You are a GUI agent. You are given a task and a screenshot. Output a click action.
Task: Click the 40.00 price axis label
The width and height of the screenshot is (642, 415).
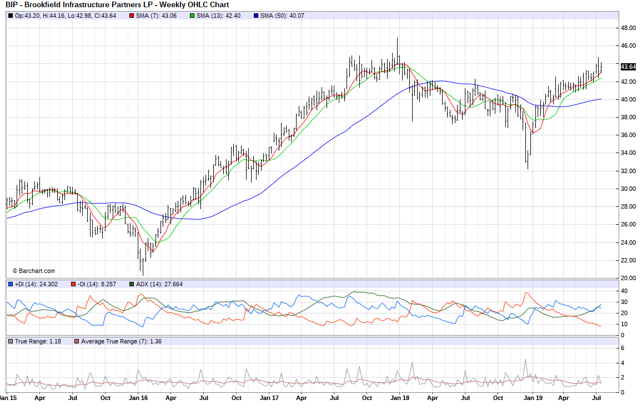point(629,99)
